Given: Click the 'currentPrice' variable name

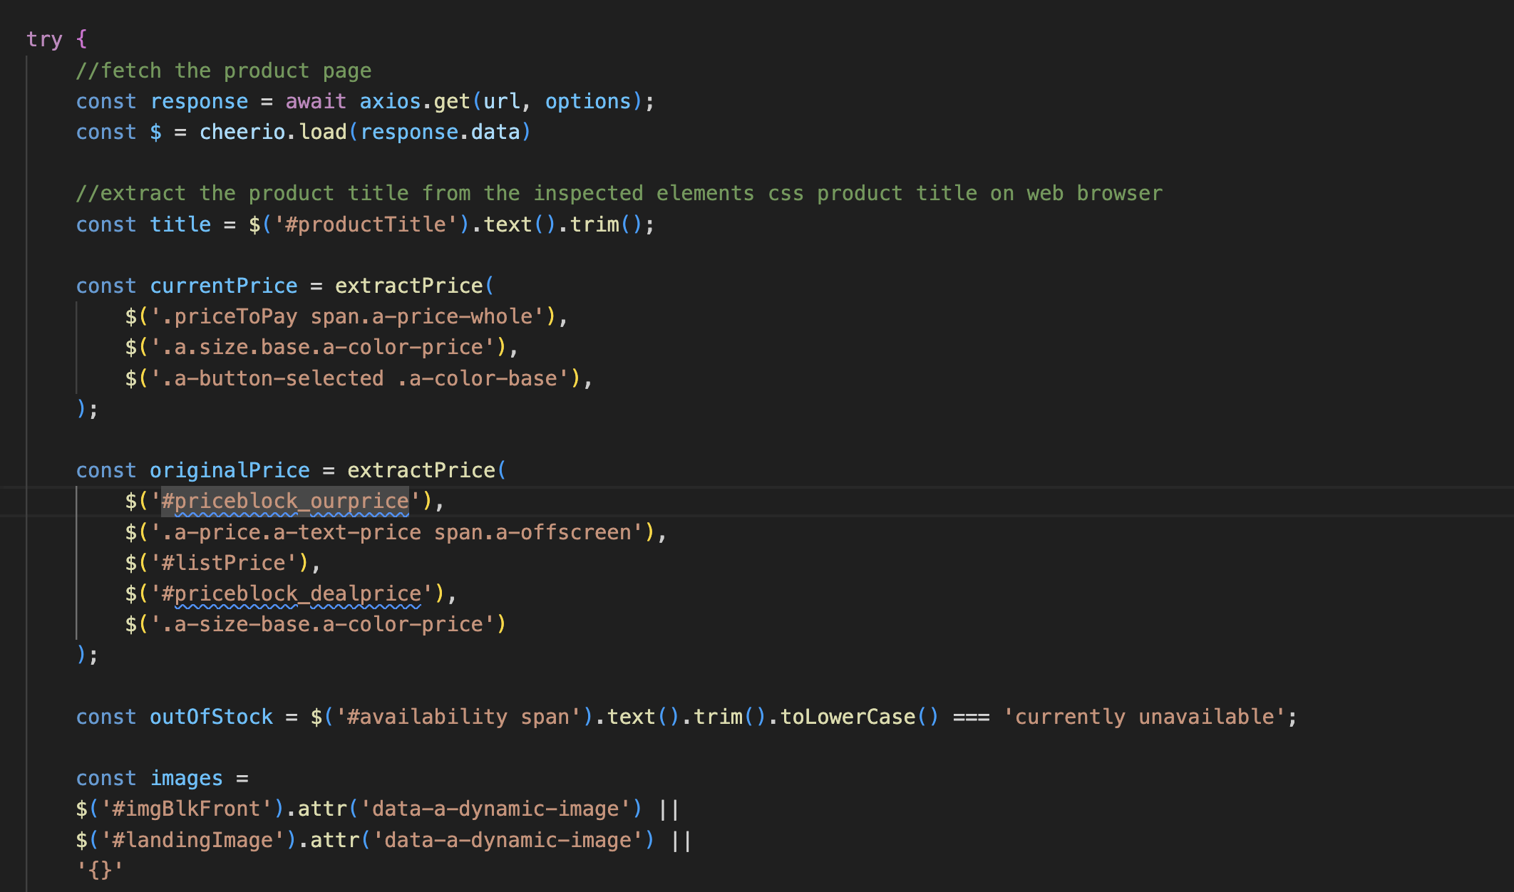Looking at the screenshot, I should pyautogui.click(x=224, y=286).
